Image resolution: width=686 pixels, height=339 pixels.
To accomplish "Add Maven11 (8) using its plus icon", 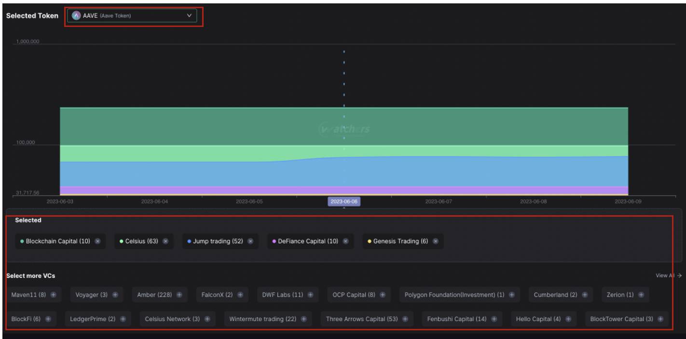I will [x=54, y=295].
